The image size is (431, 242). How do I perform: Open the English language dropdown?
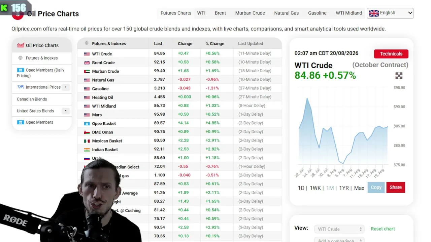coord(390,13)
